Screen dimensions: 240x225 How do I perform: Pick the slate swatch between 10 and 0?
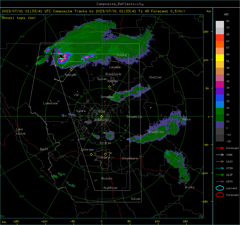220,125
